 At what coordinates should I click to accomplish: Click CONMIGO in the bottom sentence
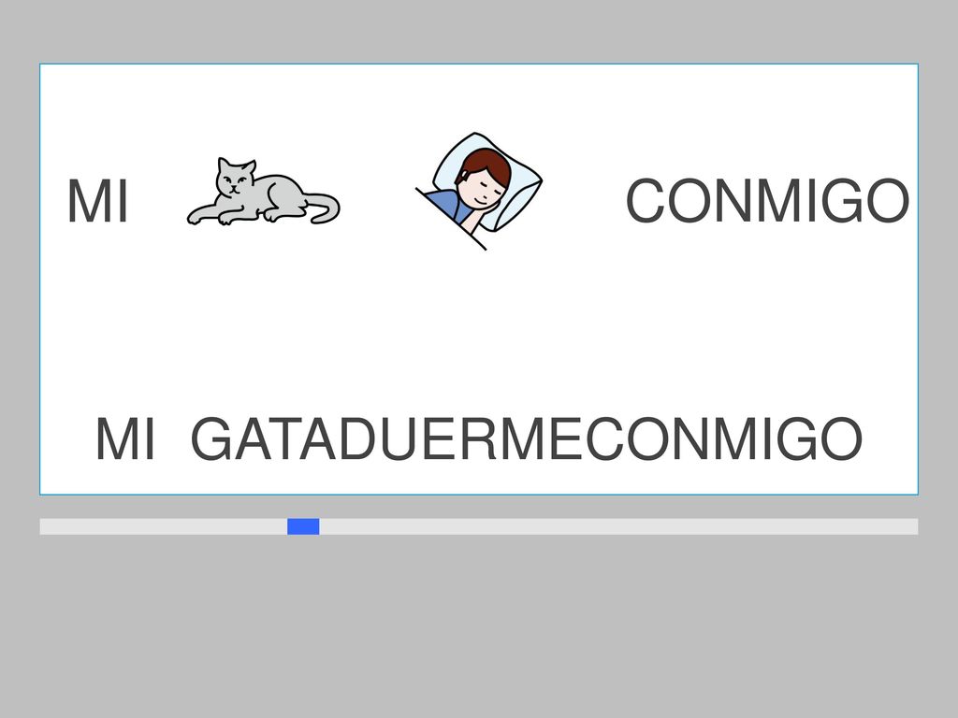[x=724, y=438]
